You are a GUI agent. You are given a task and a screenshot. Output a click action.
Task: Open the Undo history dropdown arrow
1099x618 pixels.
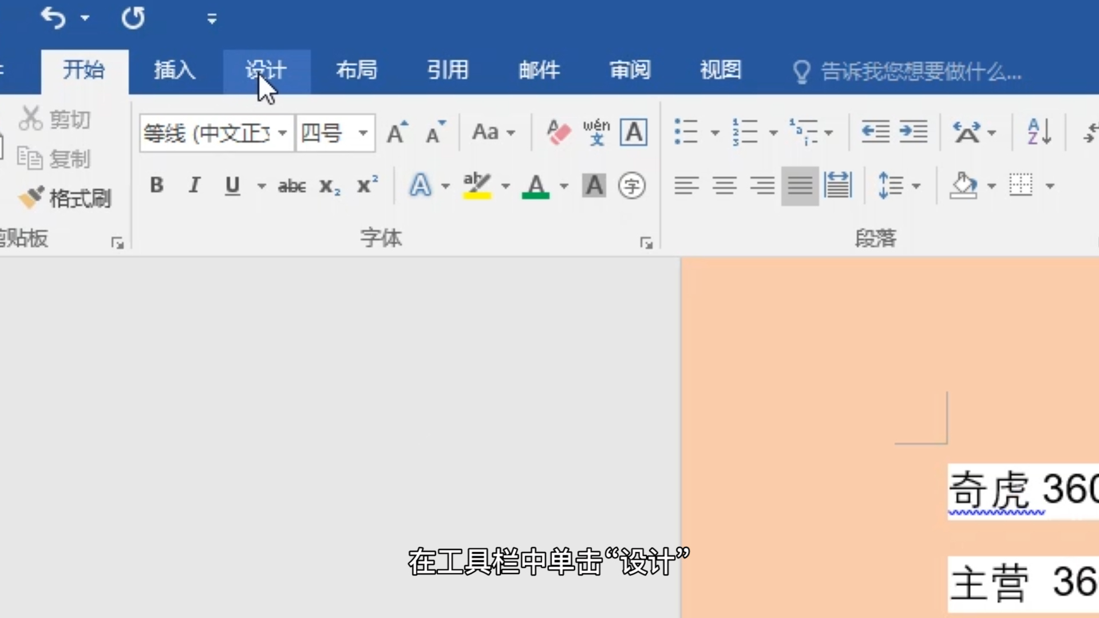point(85,18)
